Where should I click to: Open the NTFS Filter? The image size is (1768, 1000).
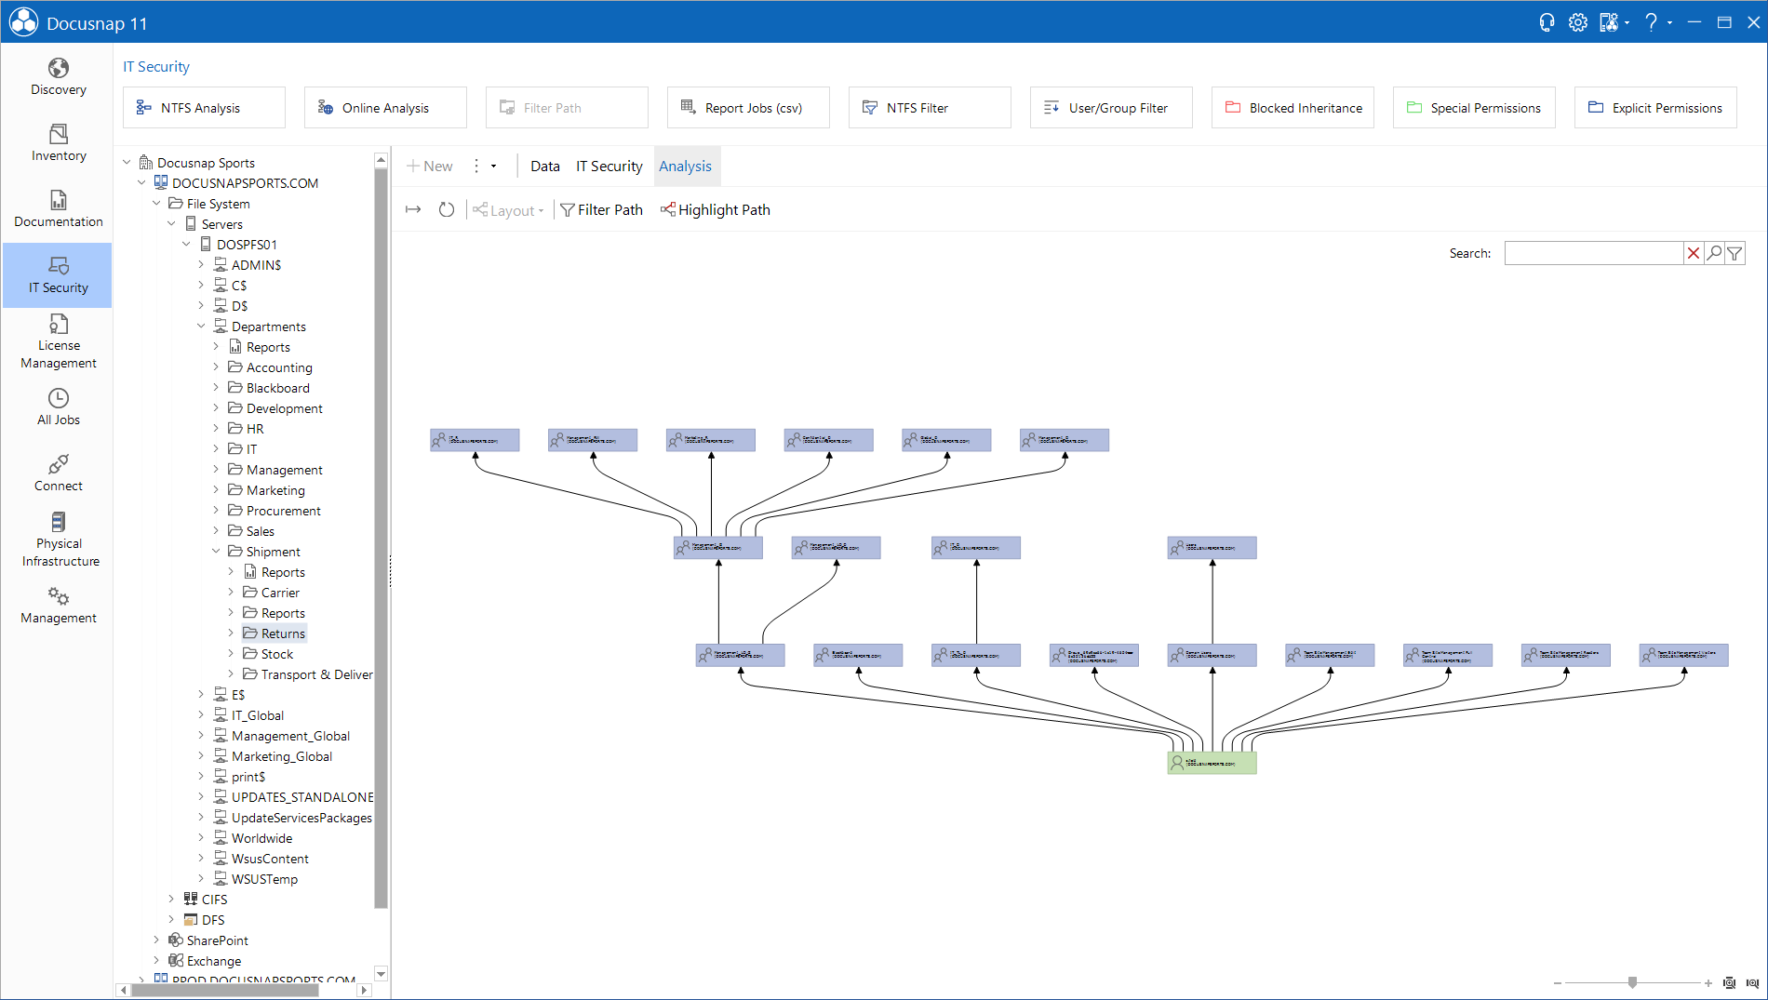click(930, 108)
